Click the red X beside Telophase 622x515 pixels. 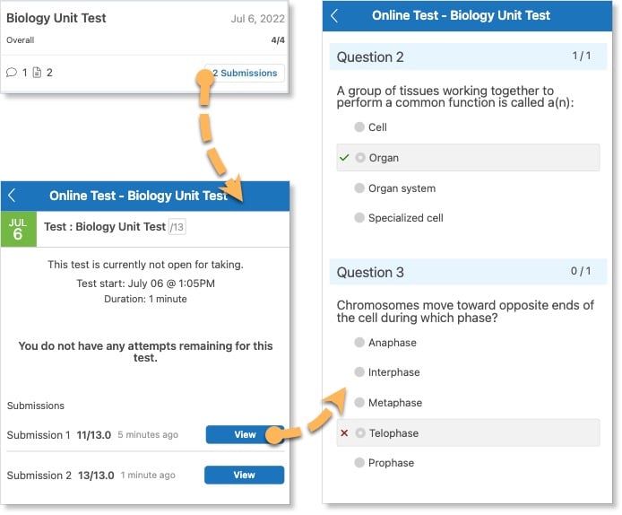[x=344, y=433]
